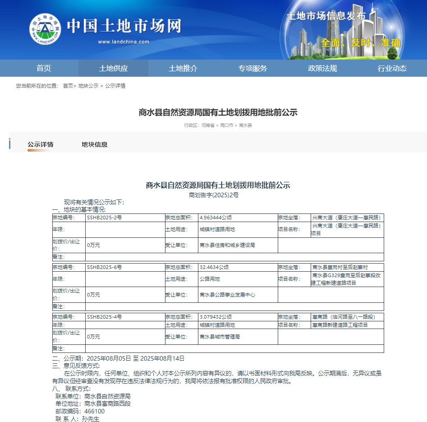
Task: Click the 土地市场信息发布 banner image
Action: [343, 29]
